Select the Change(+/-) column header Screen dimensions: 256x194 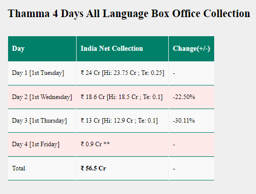(191, 49)
